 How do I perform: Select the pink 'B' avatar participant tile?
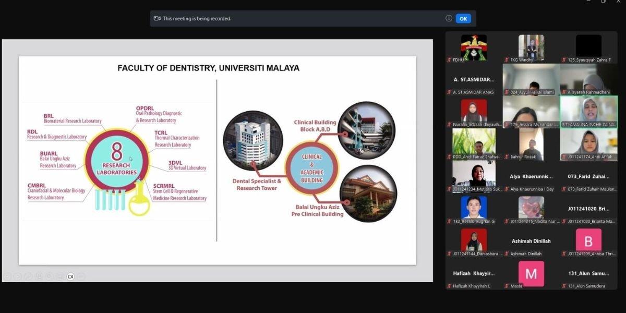coord(588,240)
